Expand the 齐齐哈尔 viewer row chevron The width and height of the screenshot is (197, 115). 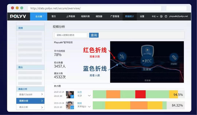(x=89, y=107)
